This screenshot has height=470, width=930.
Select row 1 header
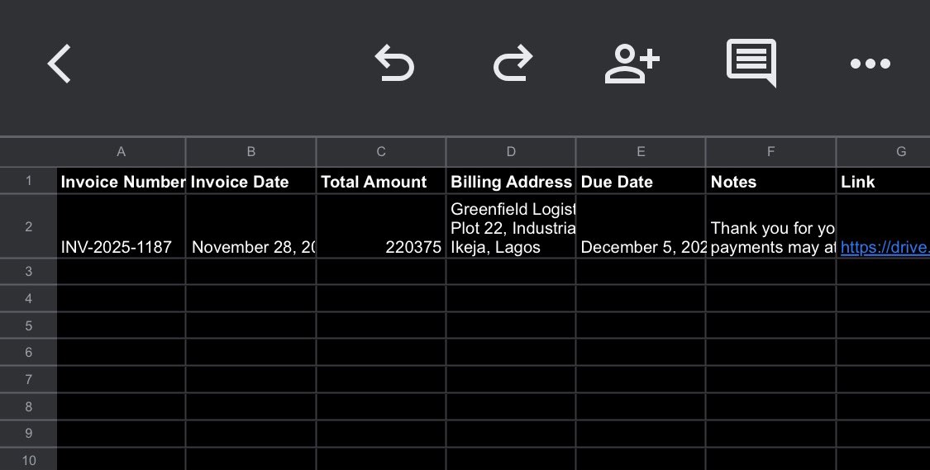pyautogui.click(x=28, y=181)
